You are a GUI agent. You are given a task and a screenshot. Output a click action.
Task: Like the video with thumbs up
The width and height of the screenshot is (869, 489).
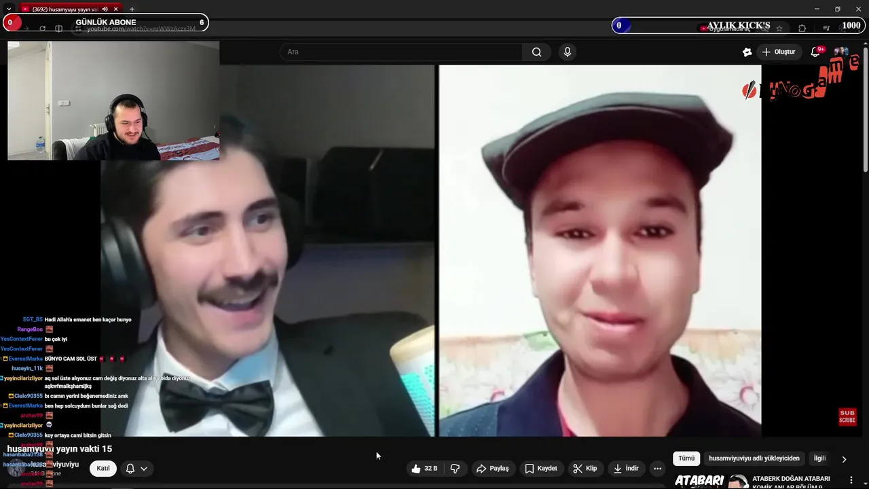(424, 469)
